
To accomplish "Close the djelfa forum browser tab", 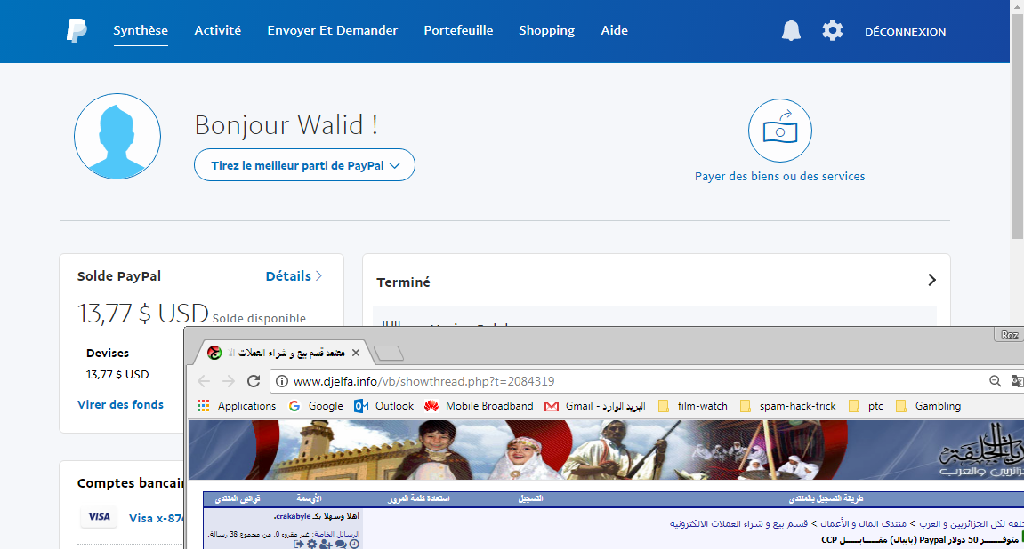I will point(356,353).
